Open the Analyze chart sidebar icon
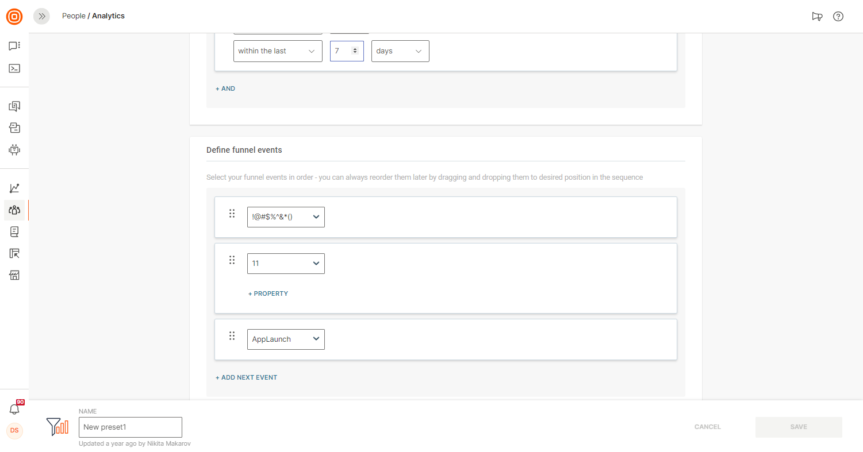Screen dimensions: 863x452 click(x=14, y=188)
